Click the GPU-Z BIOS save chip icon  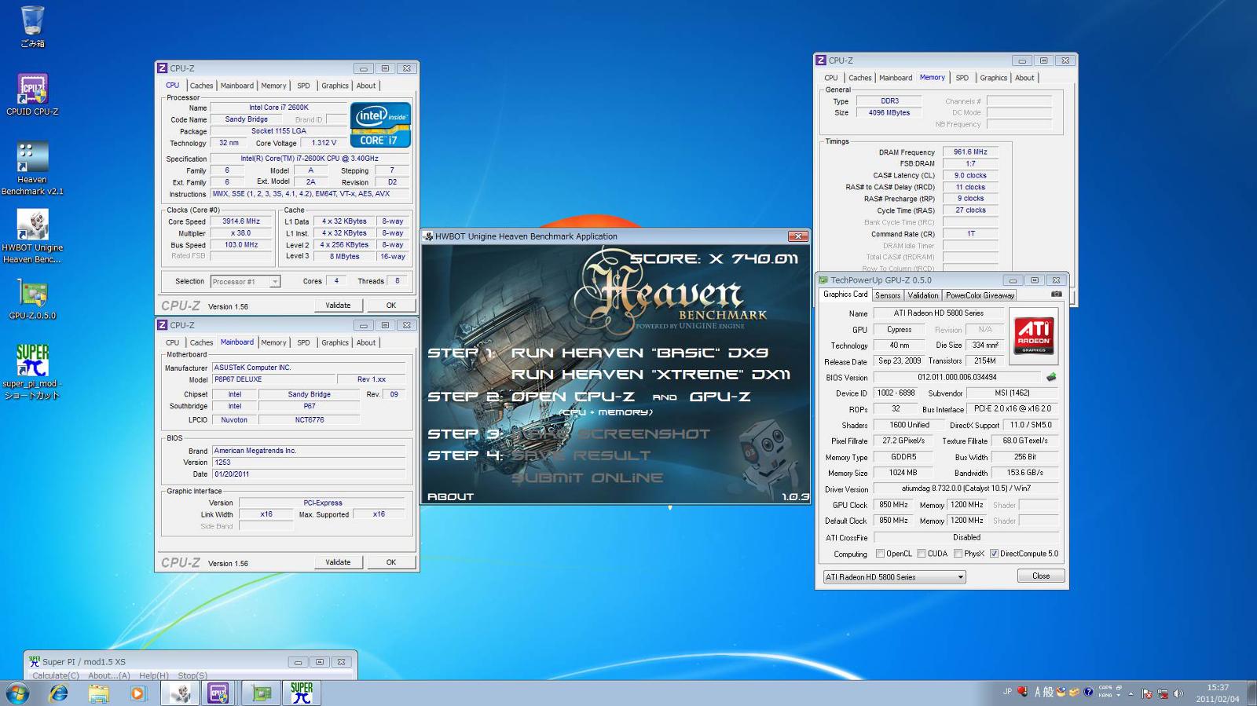pos(1051,377)
